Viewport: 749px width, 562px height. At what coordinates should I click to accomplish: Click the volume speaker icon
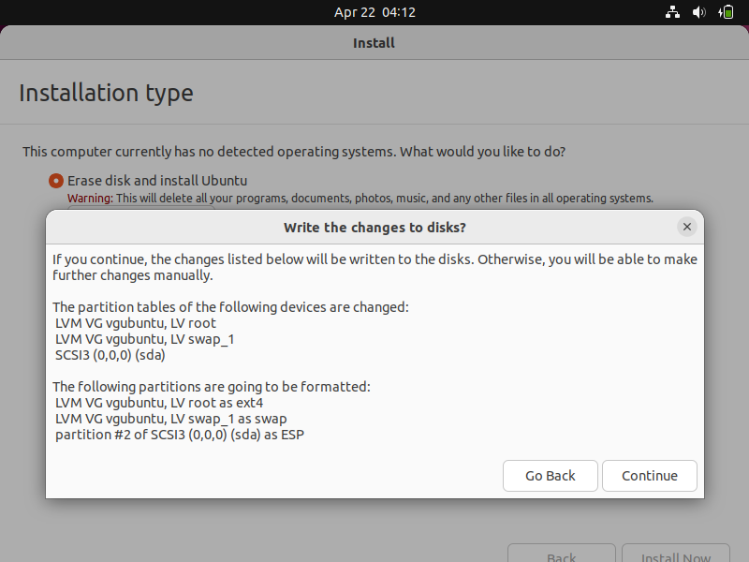(x=698, y=12)
